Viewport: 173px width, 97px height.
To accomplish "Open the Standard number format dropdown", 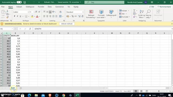I will point(83,12).
